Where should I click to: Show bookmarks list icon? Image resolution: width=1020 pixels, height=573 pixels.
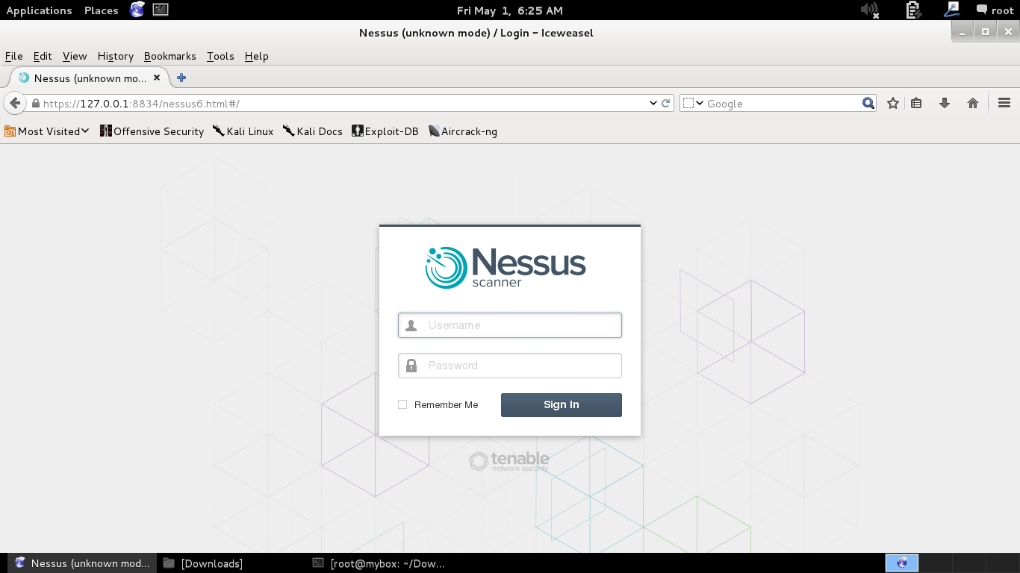[916, 103]
